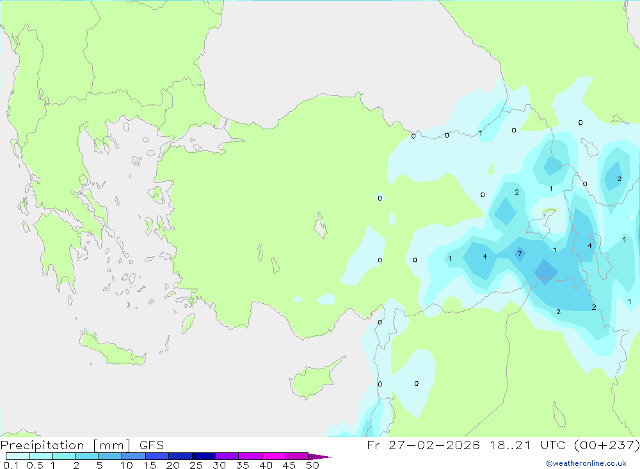Click the 'Precipitation [mm]' title text
640x469 pixels.
65,445
